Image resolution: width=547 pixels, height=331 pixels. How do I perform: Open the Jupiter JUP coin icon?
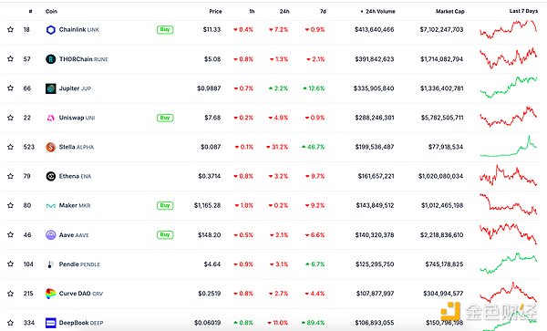point(50,88)
